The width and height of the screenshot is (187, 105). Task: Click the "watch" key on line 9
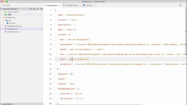click(63, 49)
